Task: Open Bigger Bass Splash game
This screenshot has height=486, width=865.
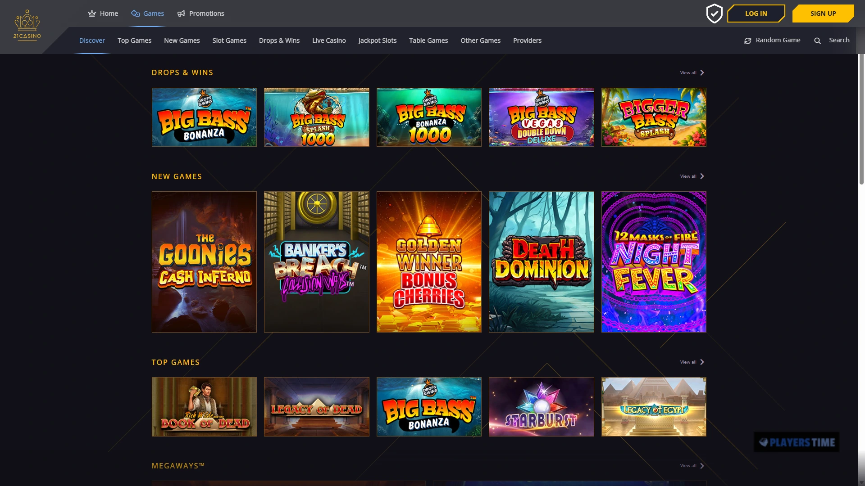Action: (654, 117)
